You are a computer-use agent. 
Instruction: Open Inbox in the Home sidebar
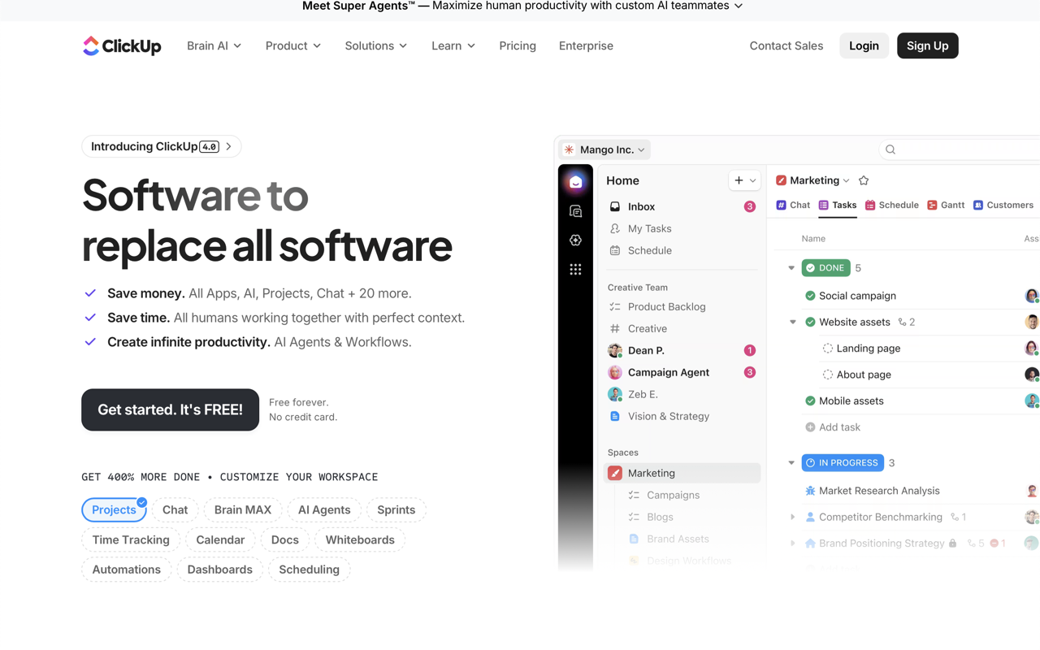pyautogui.click(x=641, y=206)
